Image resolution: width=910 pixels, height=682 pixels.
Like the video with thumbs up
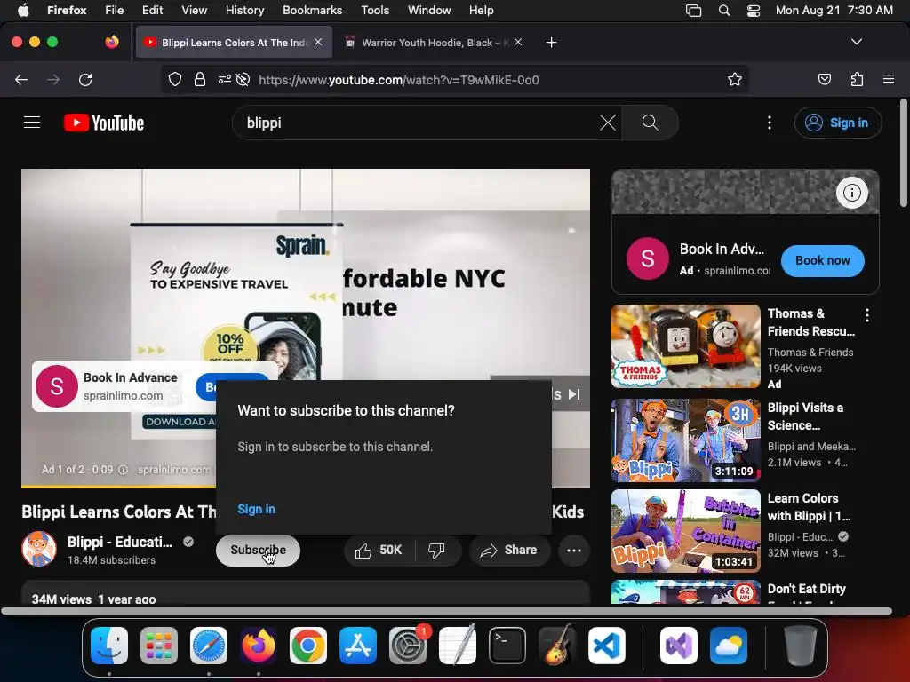pos(379,551)
